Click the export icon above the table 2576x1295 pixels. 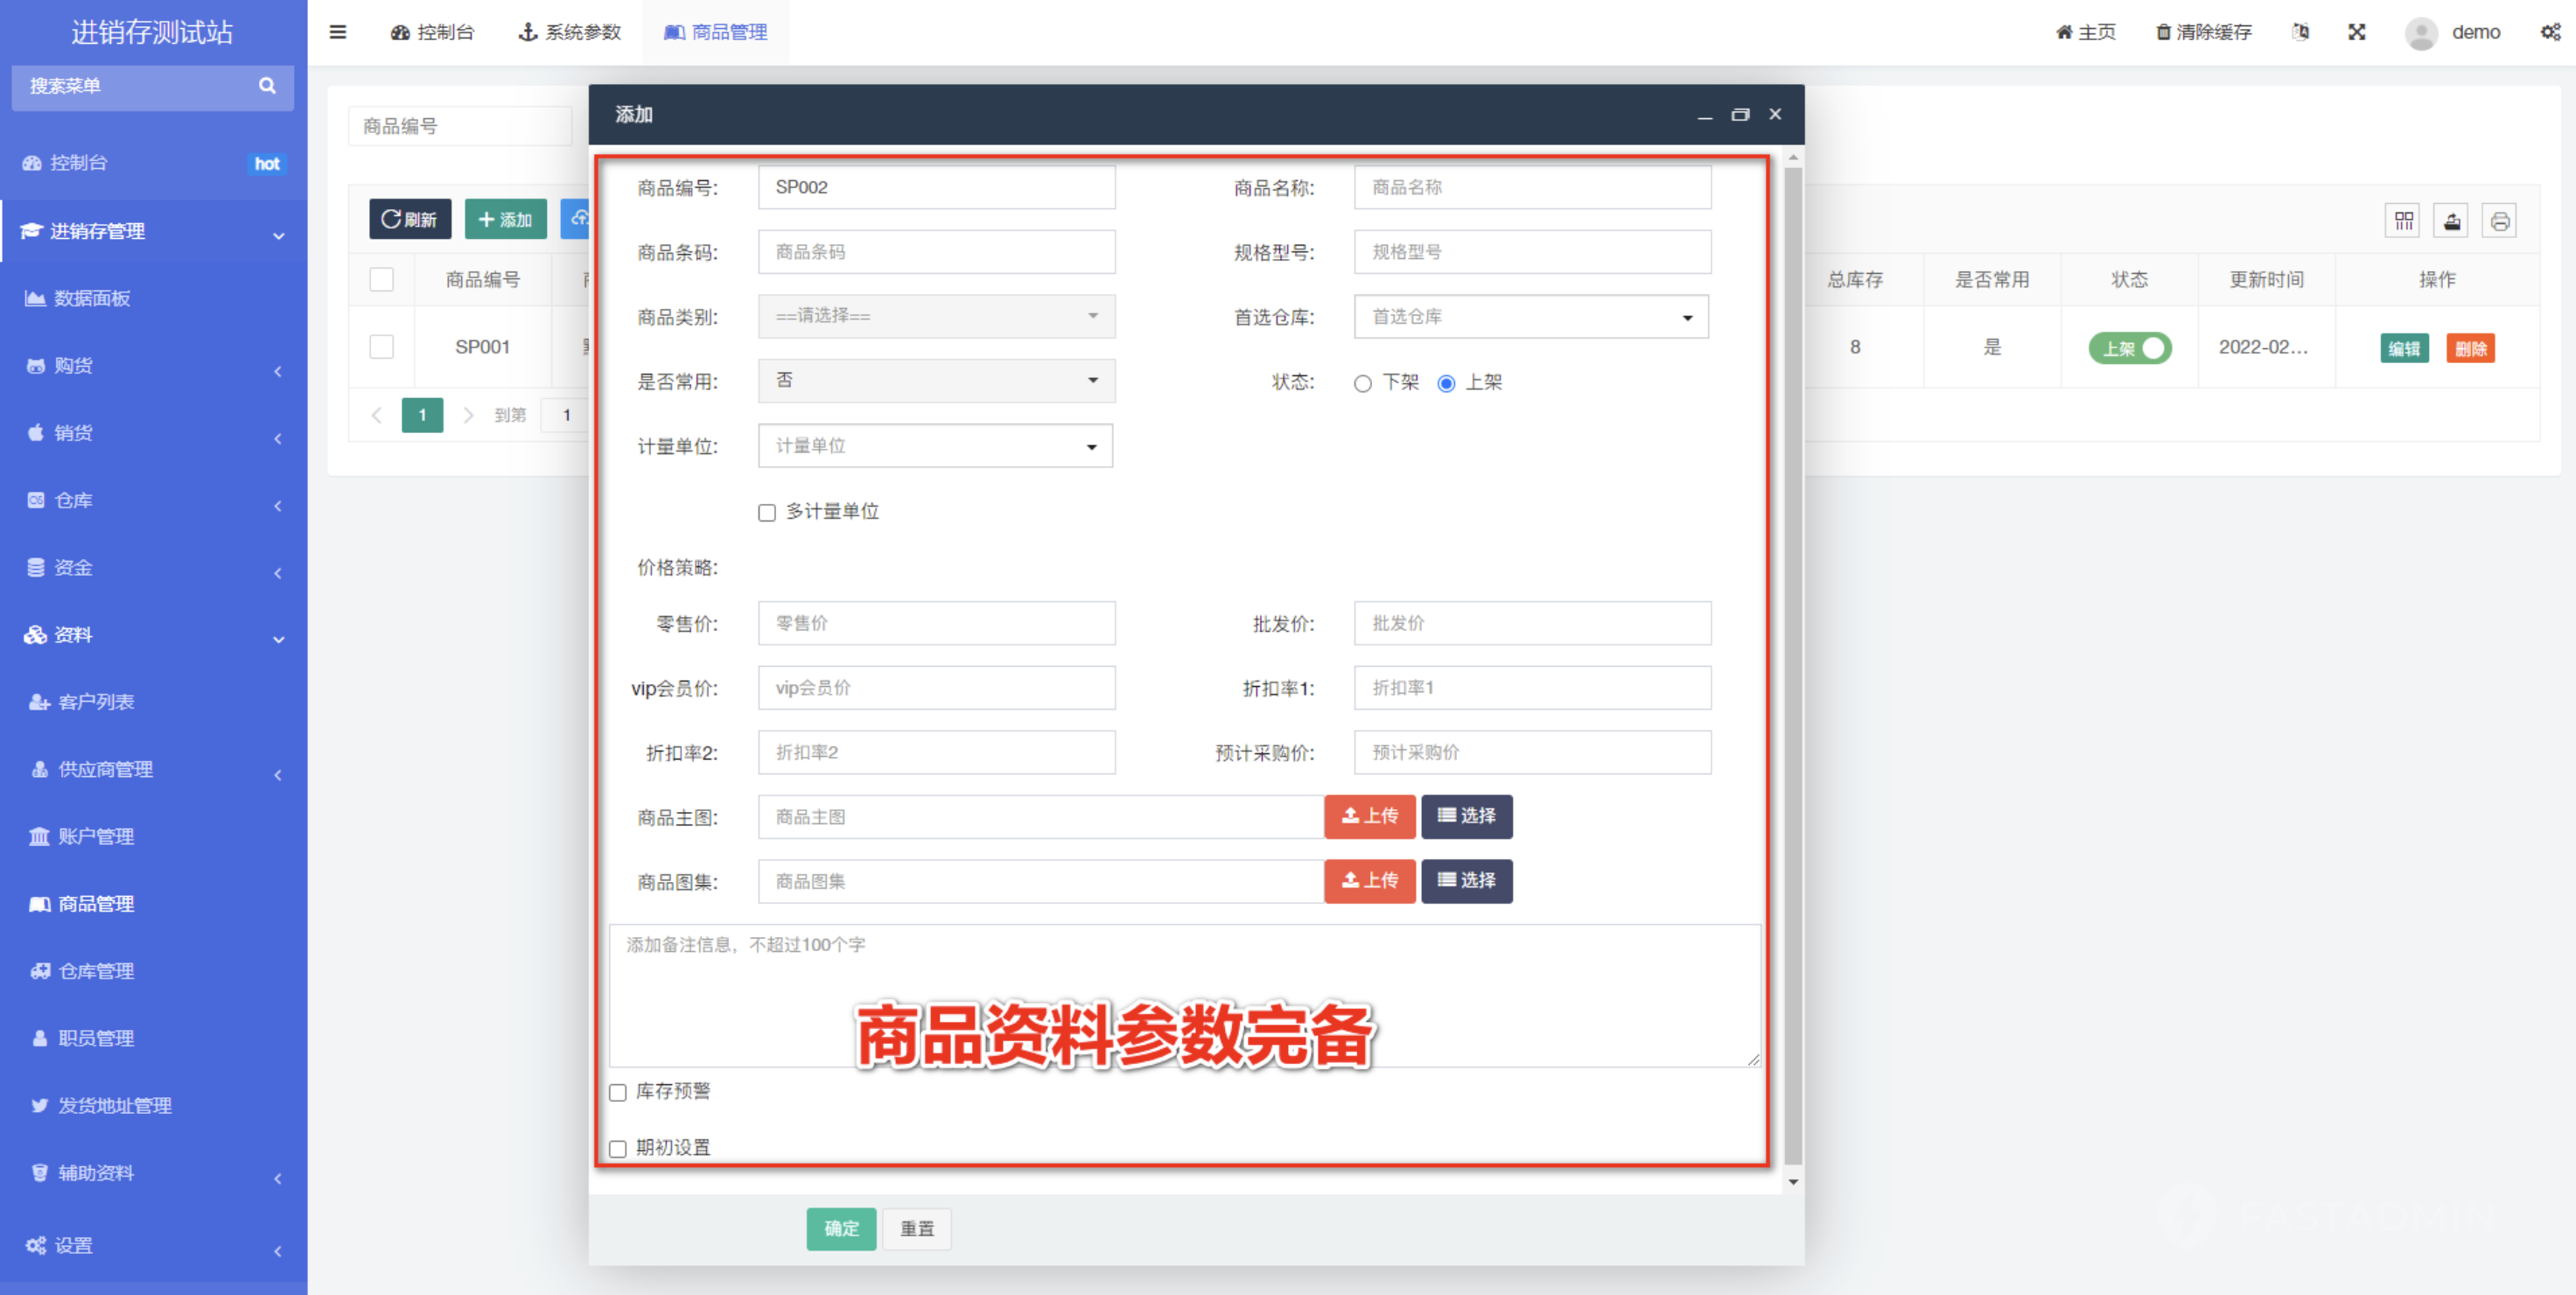pos(2451,221)
